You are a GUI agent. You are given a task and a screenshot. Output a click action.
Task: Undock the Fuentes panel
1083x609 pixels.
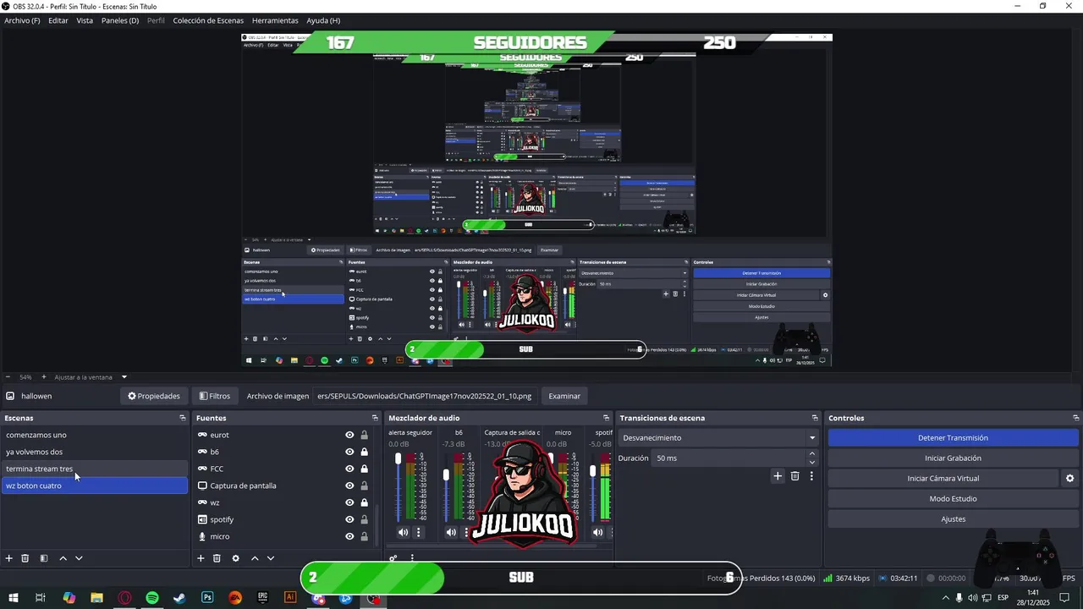pyautogui.click(x=375, y=418)
